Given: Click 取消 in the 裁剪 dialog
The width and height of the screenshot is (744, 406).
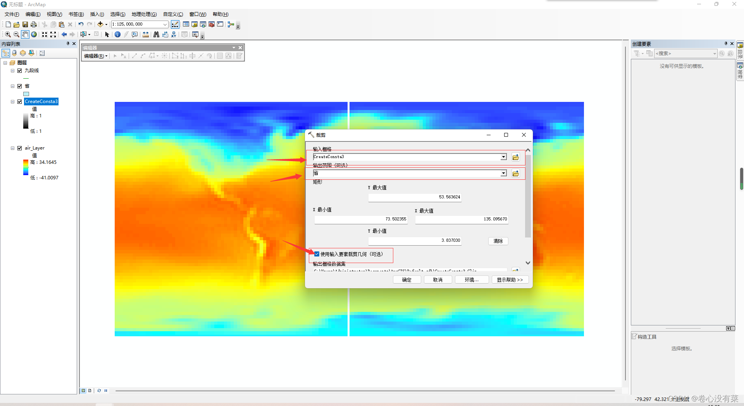Looking at the screenshot, I should click(438, 280).
